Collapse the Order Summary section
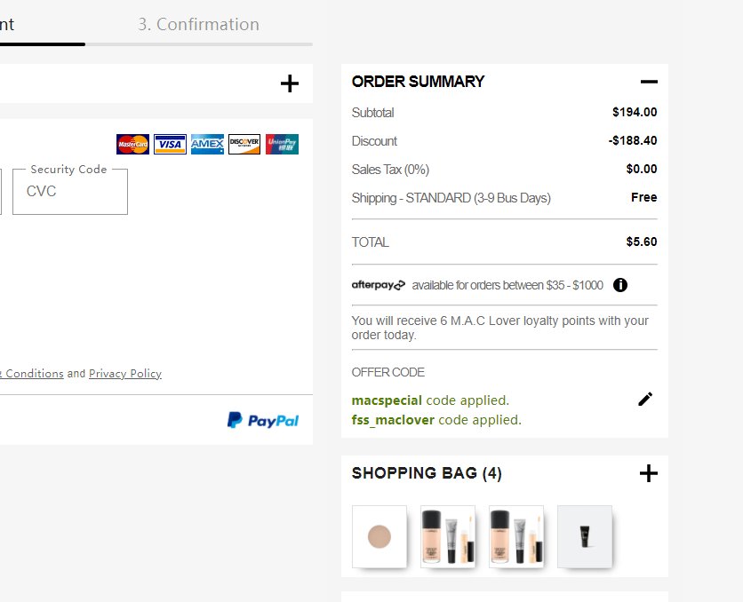This screenshot has width=743, height=602. coord(649,82)
